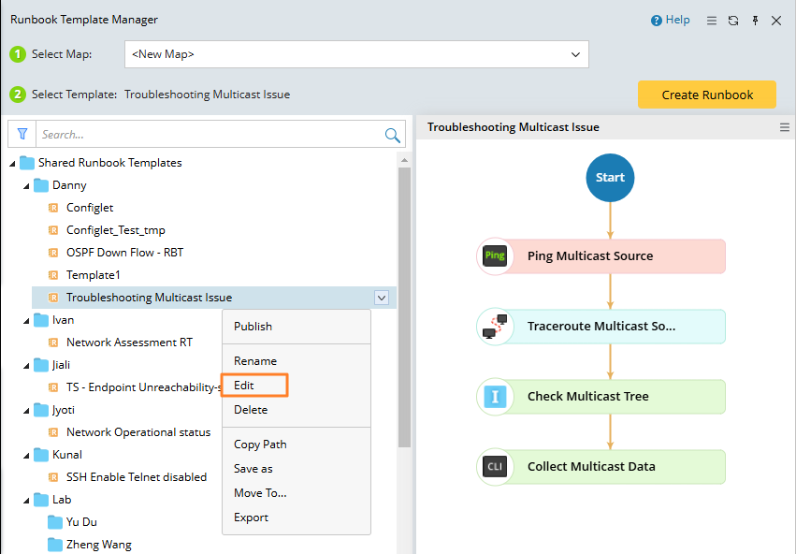Open the title bar hamburger menu

(x=712, y=21)
